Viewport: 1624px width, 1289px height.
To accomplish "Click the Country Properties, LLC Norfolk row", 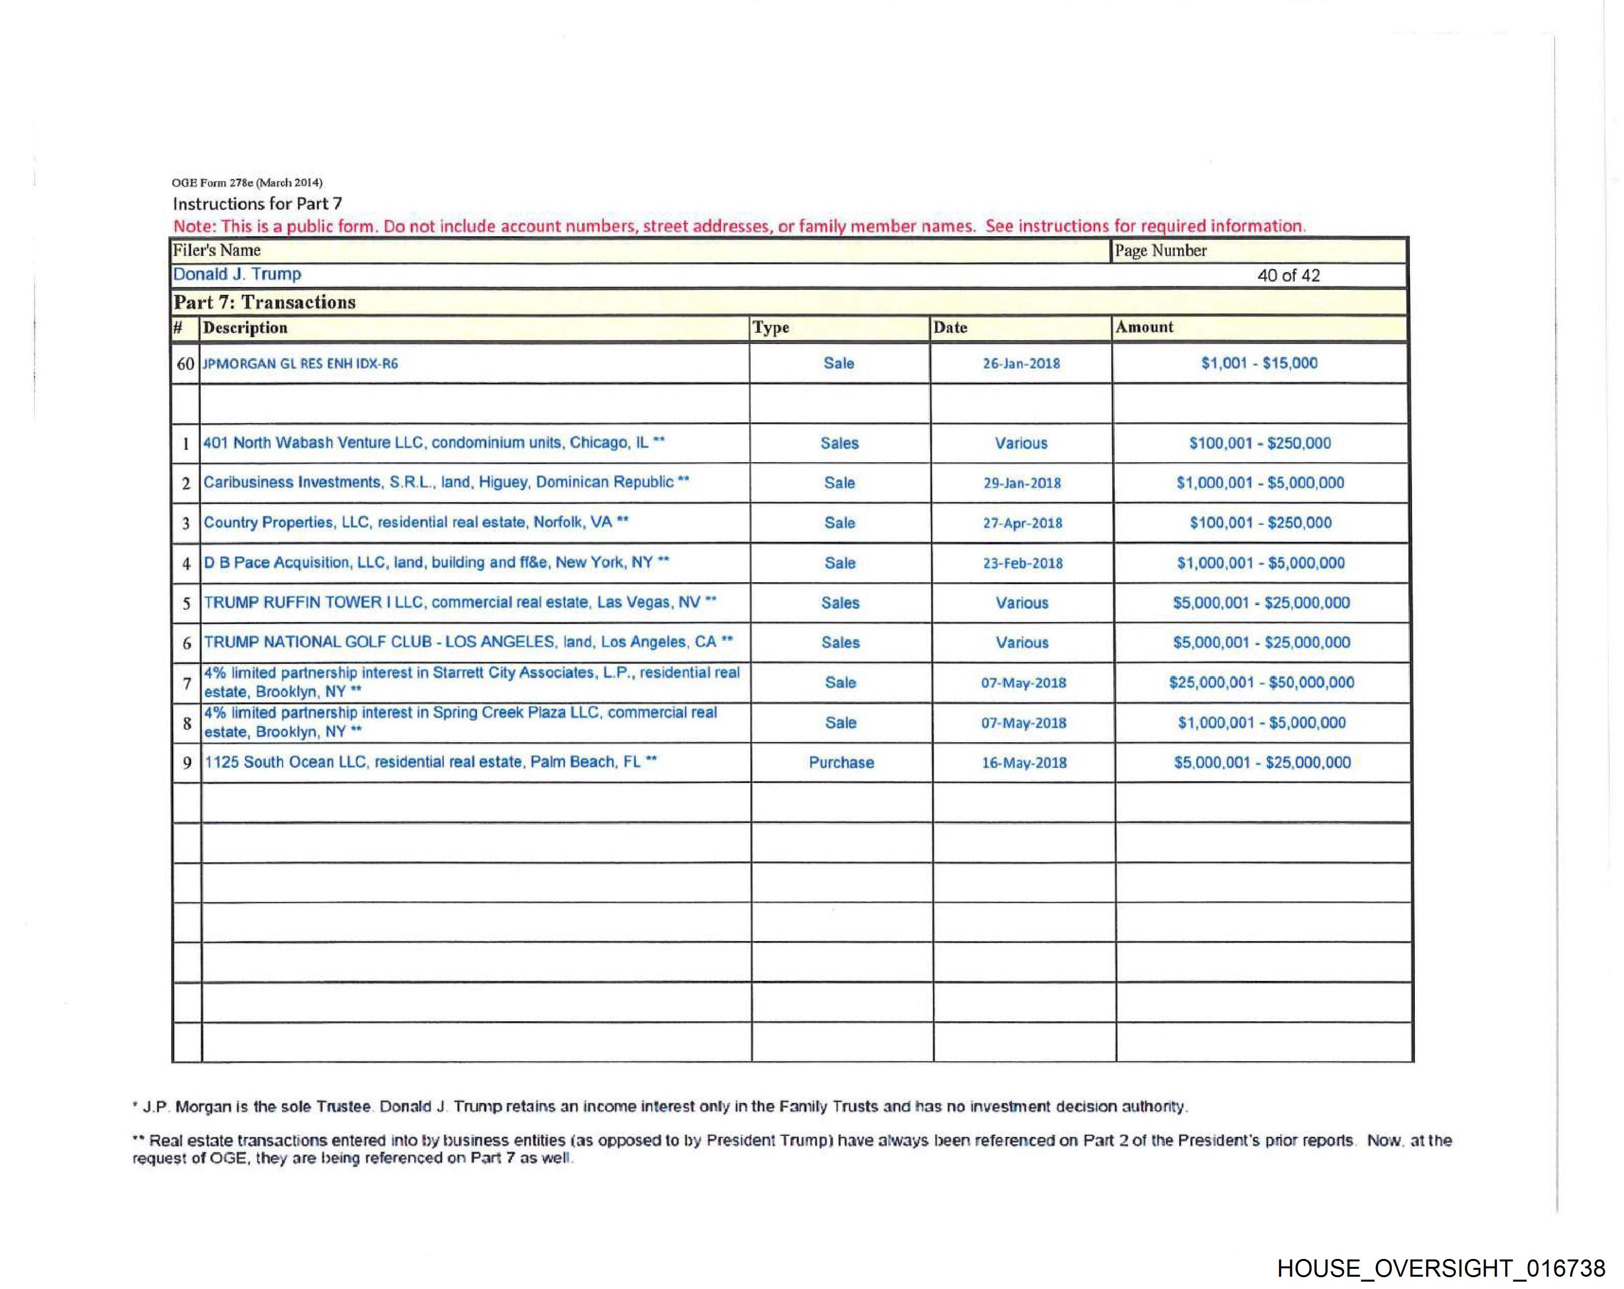I will [416, 523].
